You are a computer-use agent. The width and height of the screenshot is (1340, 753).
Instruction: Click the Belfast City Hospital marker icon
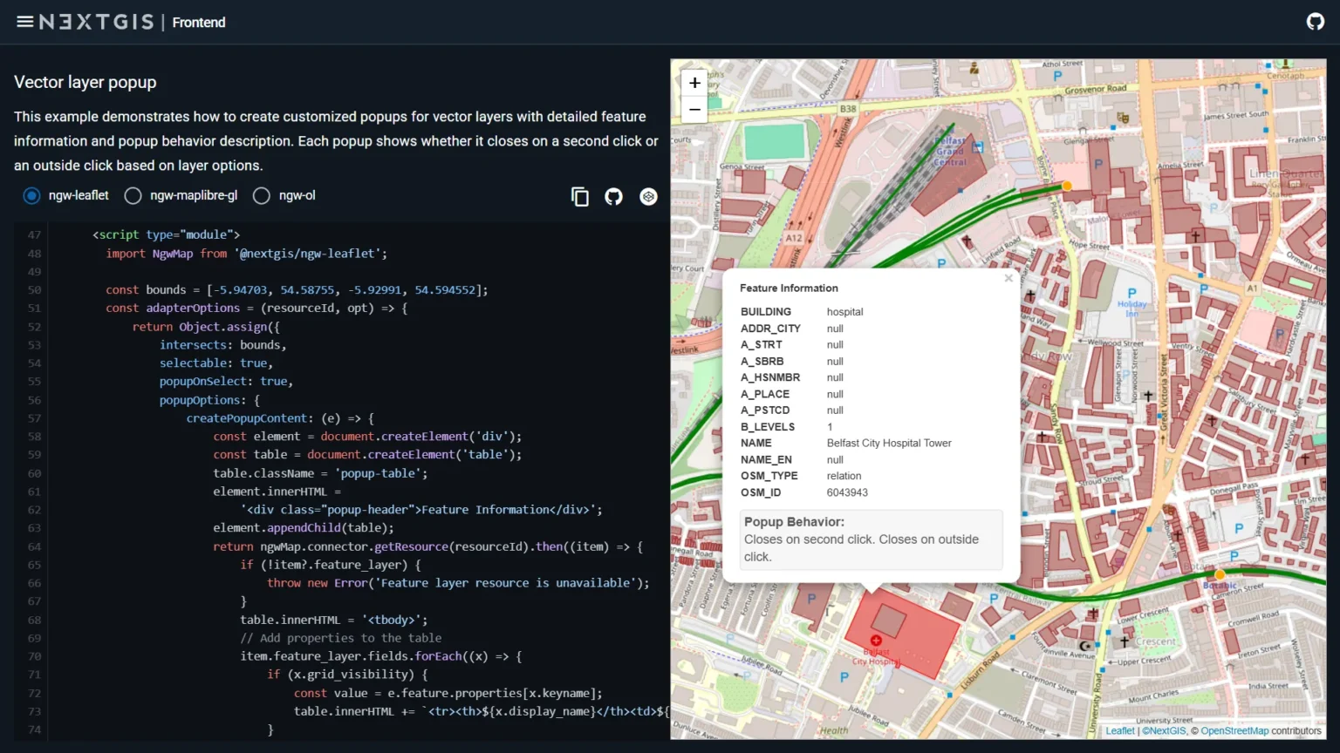tap(876, 641)
